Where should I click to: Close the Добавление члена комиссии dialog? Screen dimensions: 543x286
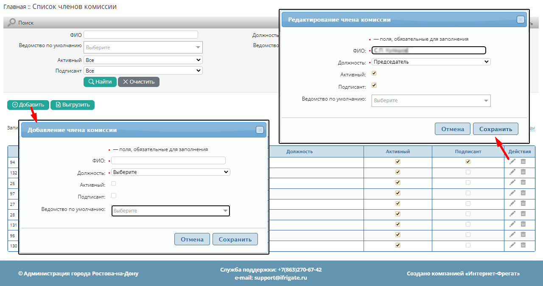click(x=260, y=130)
